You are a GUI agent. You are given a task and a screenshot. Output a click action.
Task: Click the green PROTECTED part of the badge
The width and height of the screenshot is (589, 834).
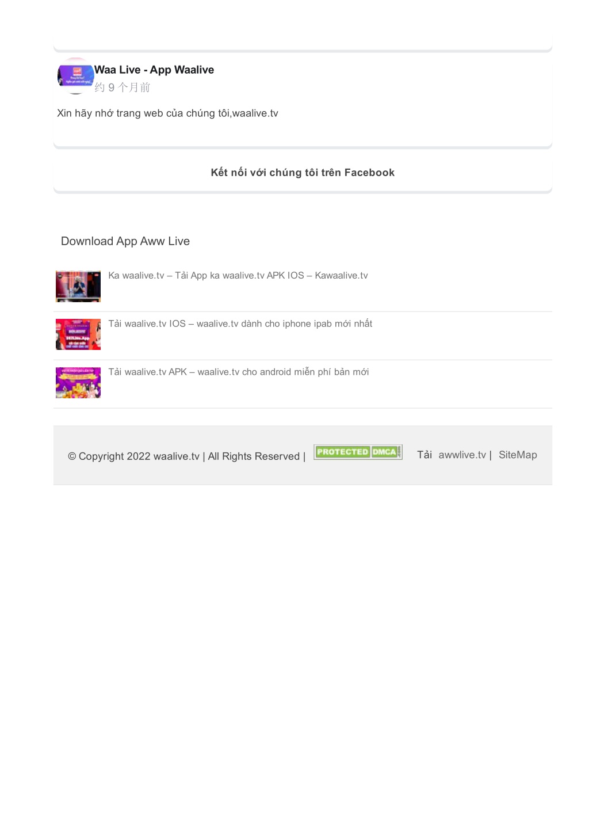pos(342,452)
